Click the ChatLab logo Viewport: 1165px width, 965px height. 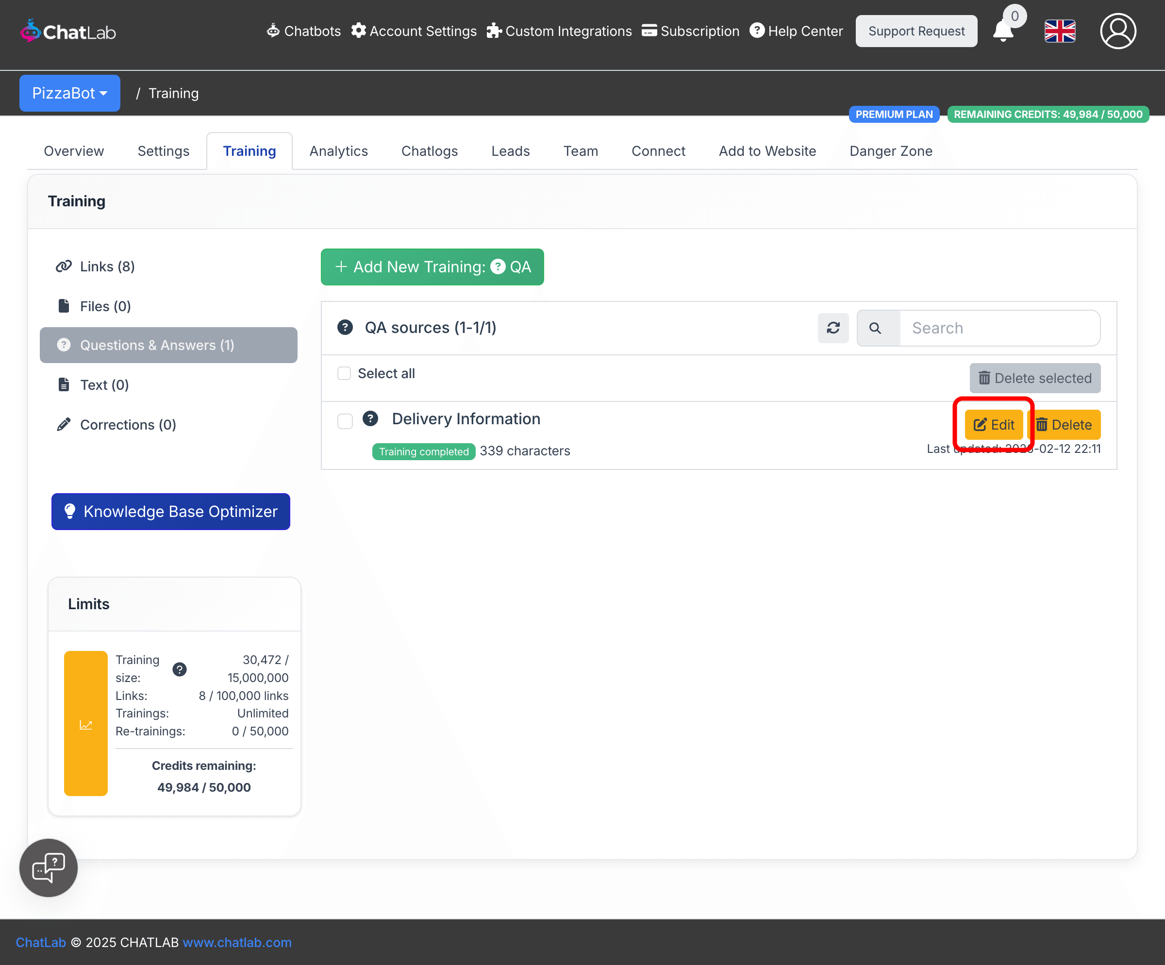tap(67, 32)
